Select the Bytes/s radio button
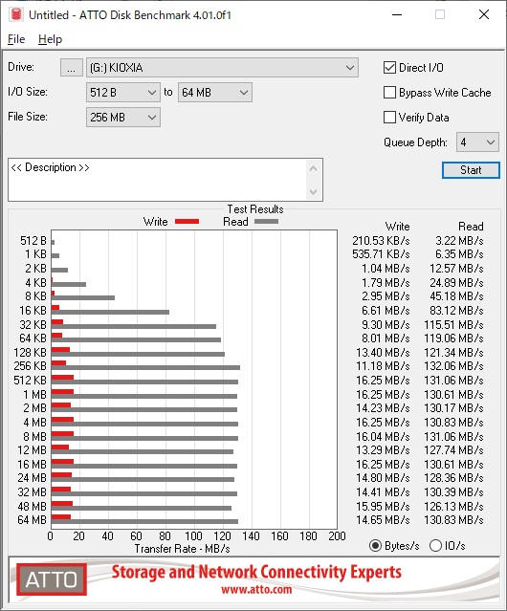The height and width of the screenshot is (611, 507). click(375, 546)
